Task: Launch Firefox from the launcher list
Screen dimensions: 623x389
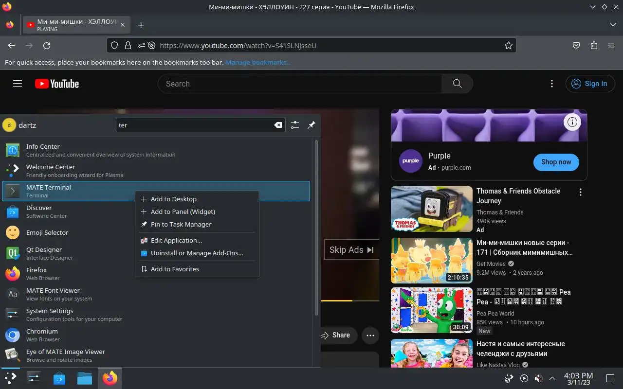Action: 156,274
